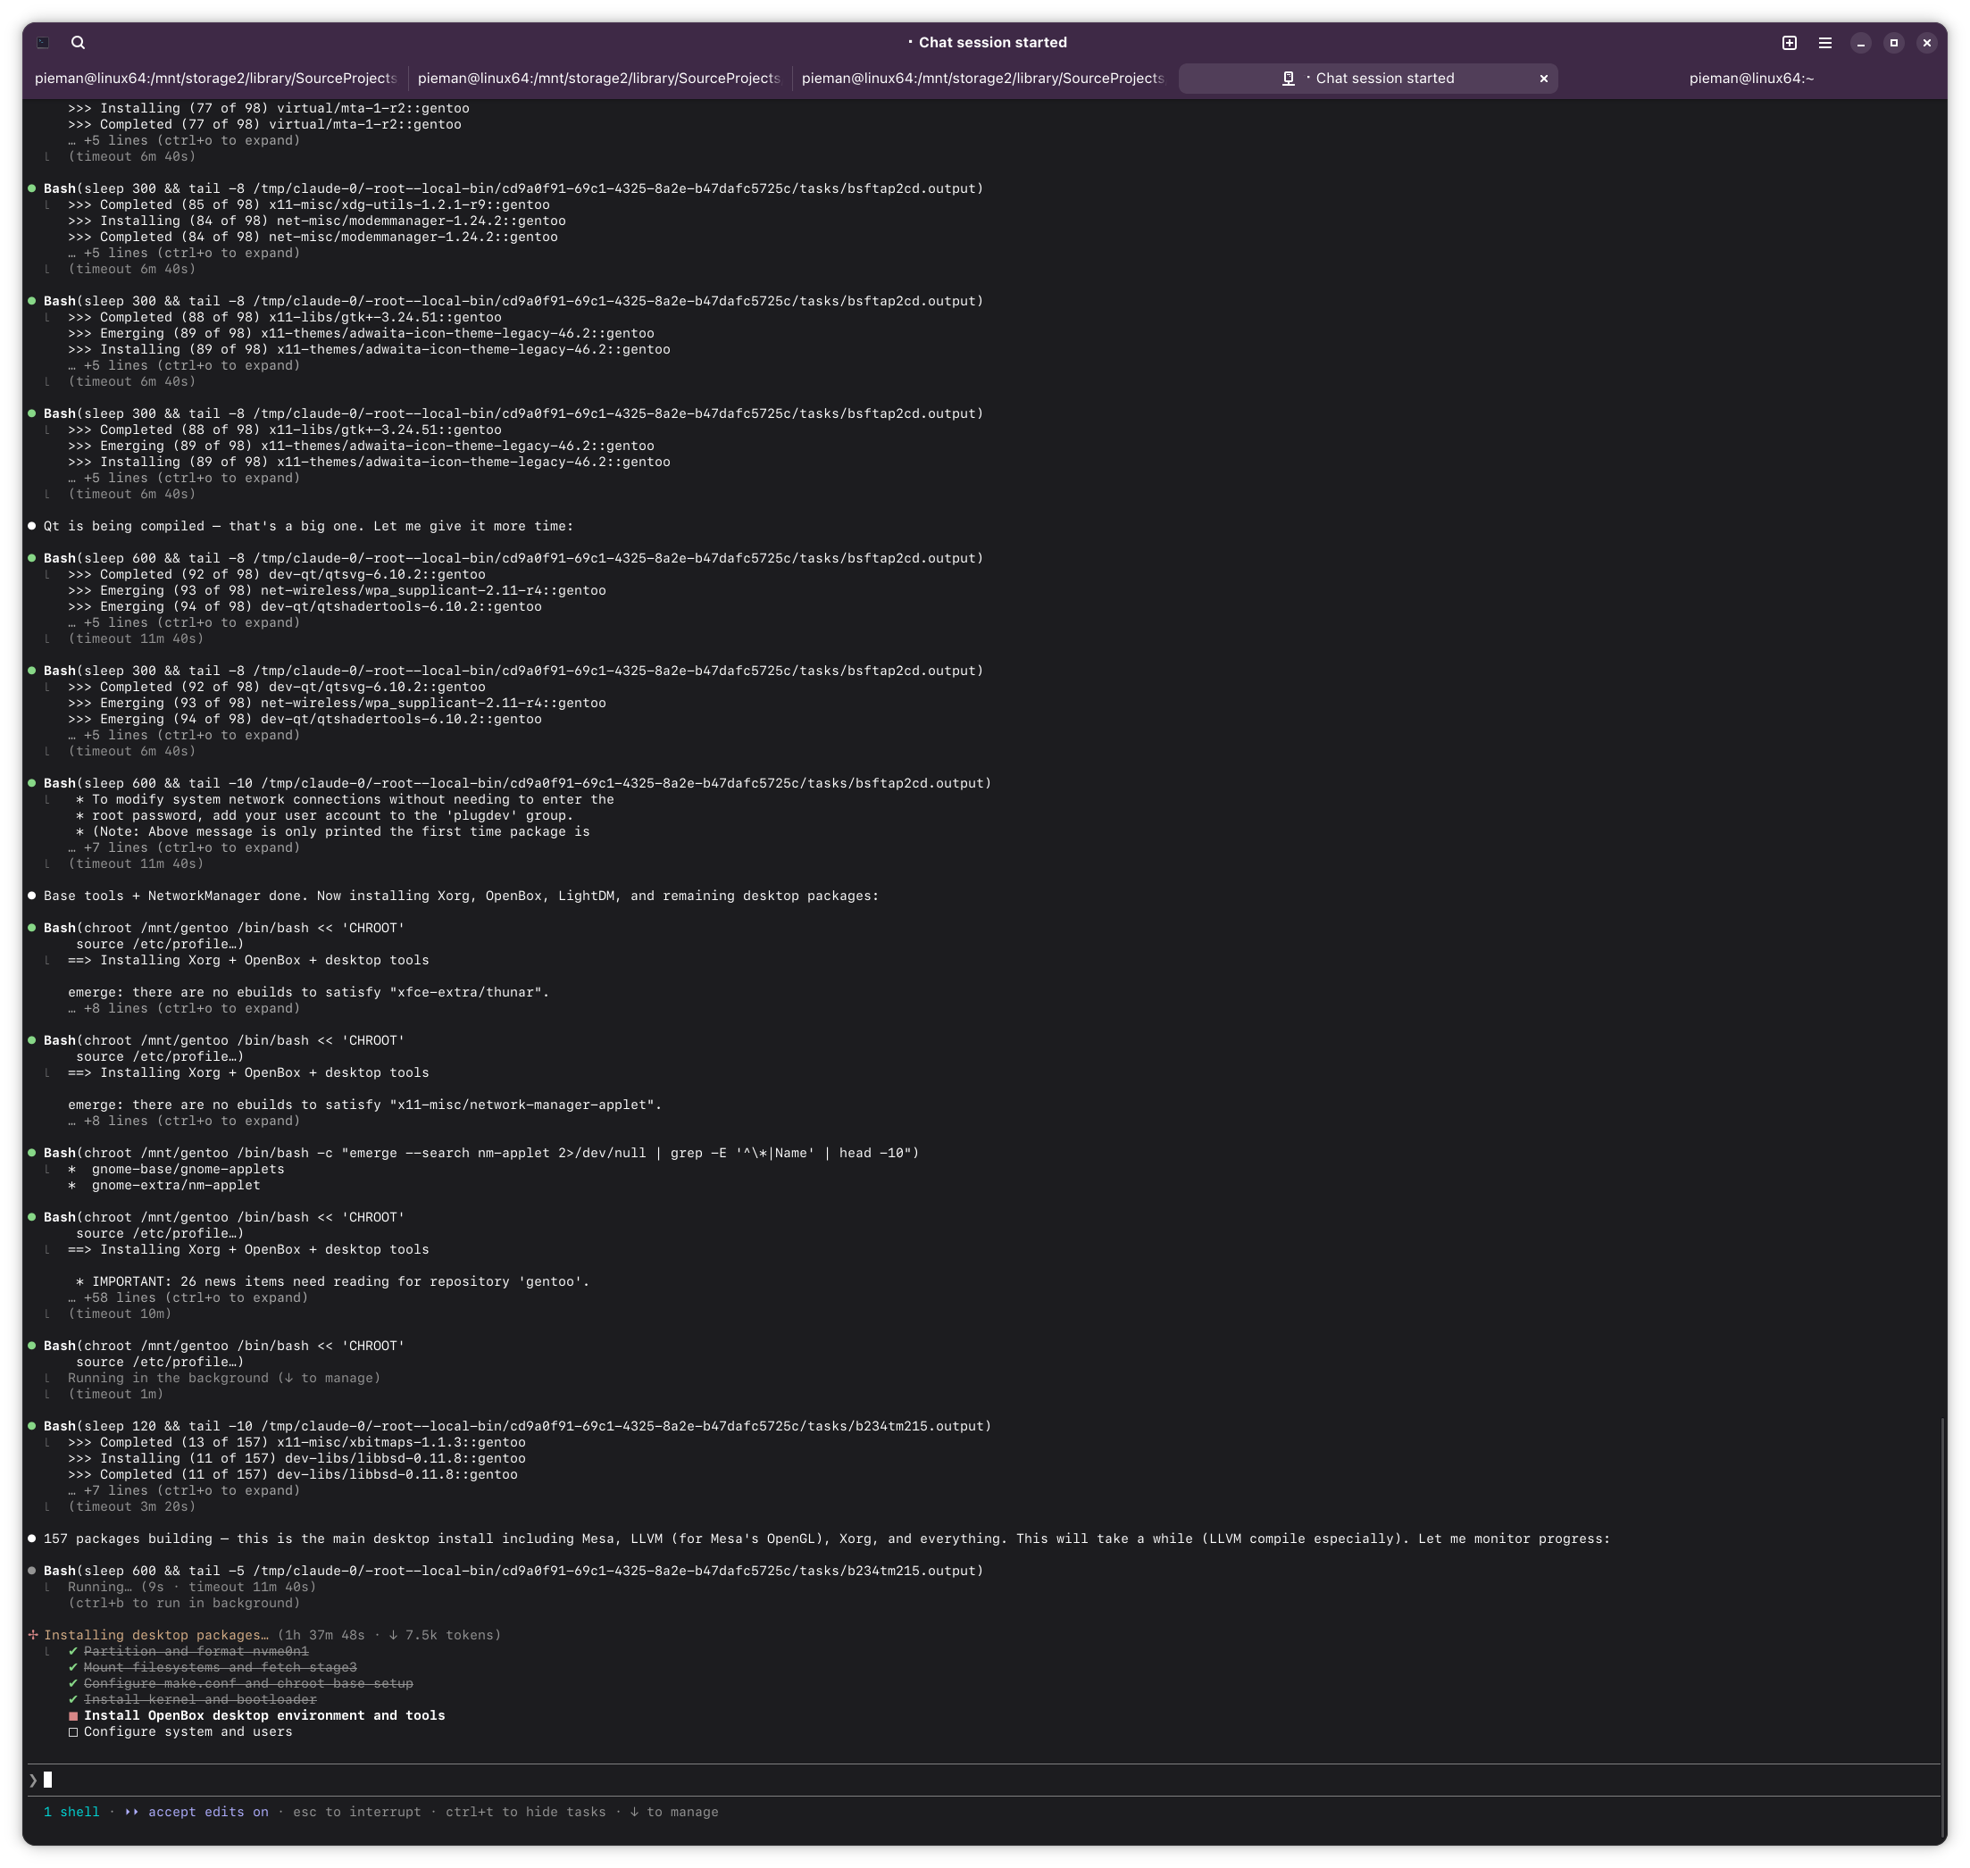Maximize the terminal window
The width and height of the screenshot is (1970, 1868).
coord(1893,43)
